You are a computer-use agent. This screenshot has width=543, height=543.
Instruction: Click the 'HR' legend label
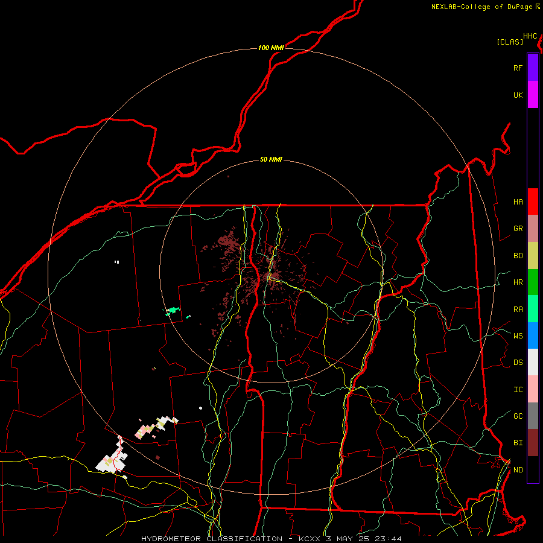click(518, 282)
